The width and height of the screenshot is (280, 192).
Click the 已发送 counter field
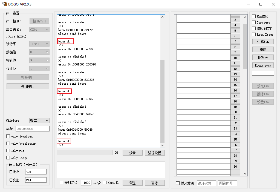36,180
